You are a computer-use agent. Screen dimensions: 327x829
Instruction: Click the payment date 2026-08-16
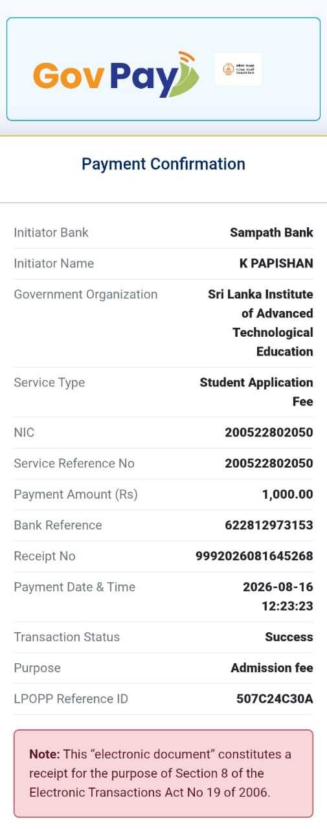click(278, 587)
